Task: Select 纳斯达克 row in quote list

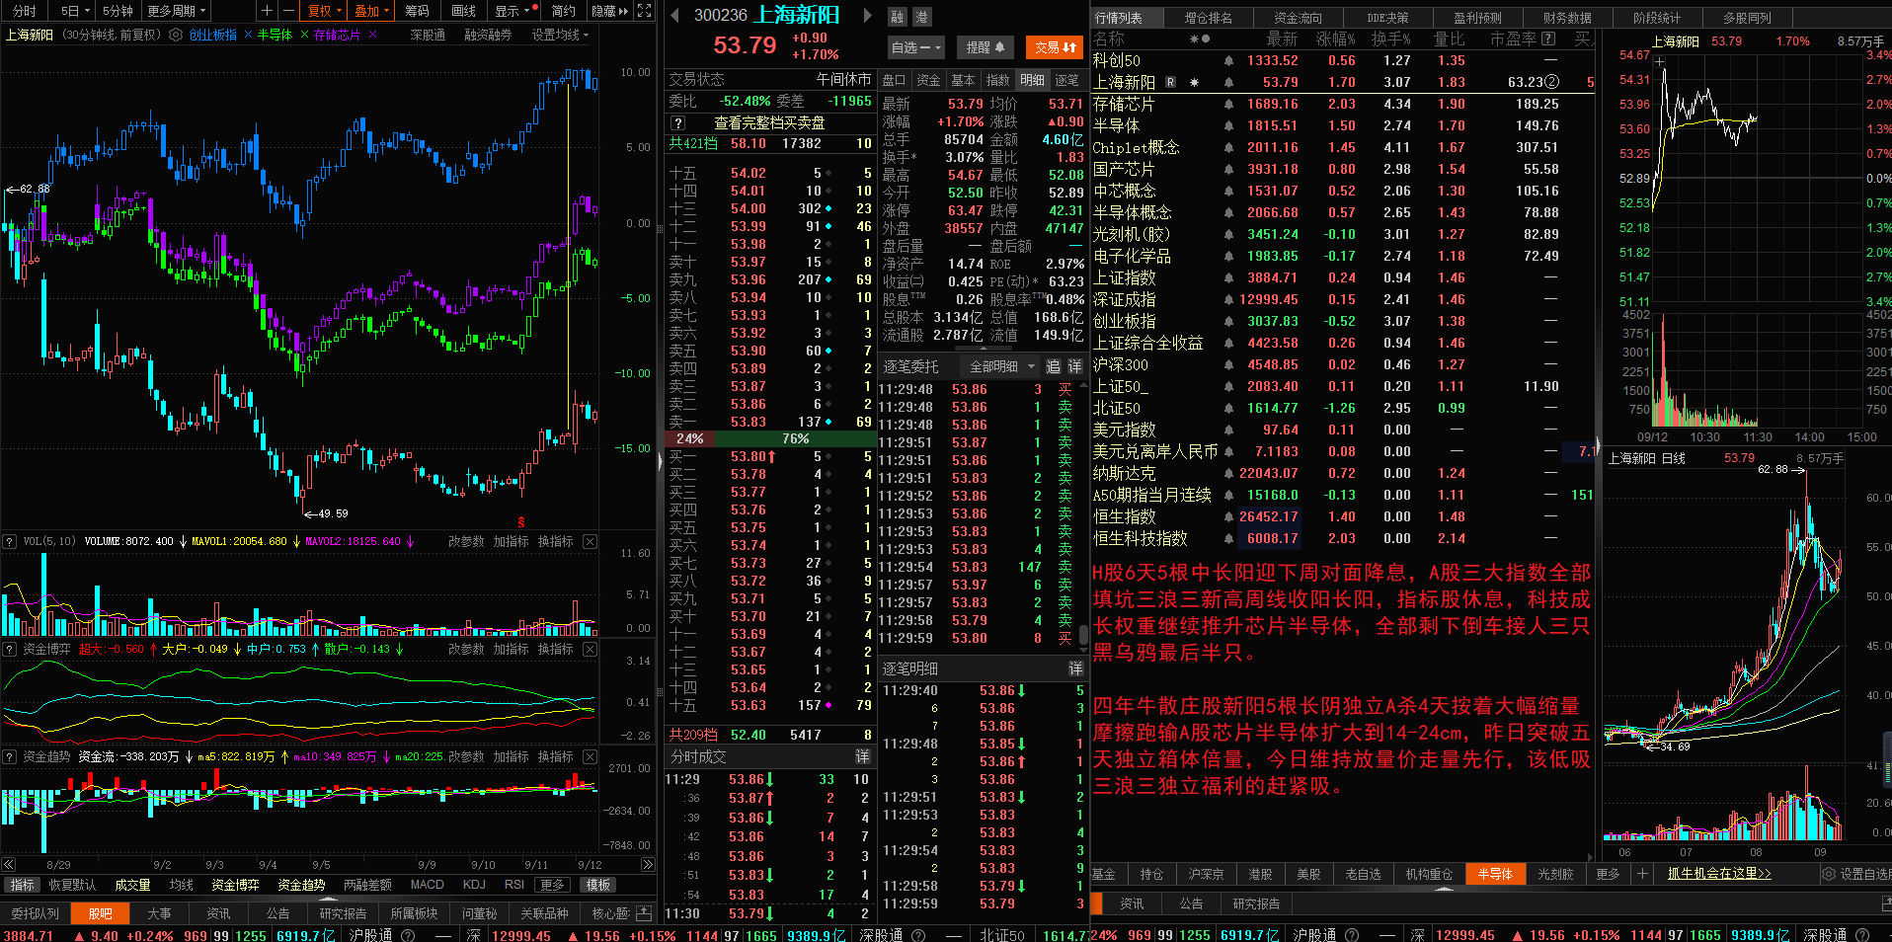Action: pos(1342,473)
